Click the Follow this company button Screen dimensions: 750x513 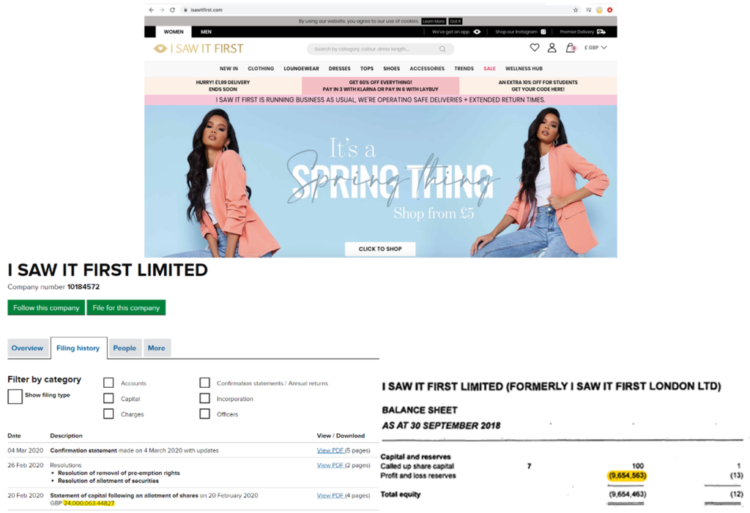[x=46, y=307]
